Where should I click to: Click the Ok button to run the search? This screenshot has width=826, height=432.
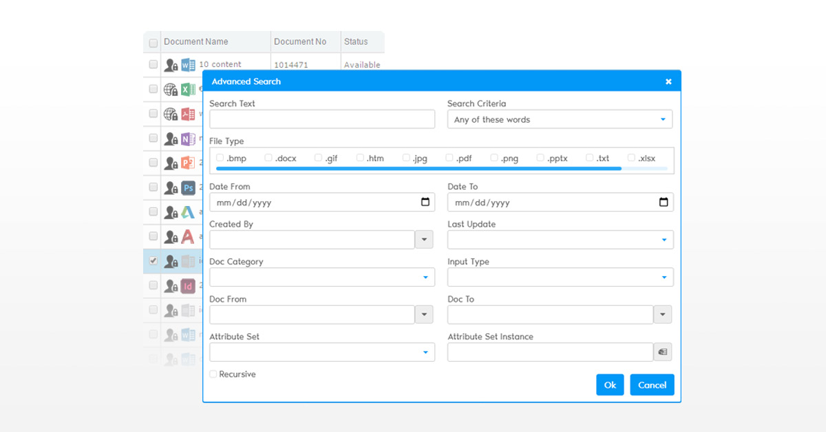click(x=610, y=384)
